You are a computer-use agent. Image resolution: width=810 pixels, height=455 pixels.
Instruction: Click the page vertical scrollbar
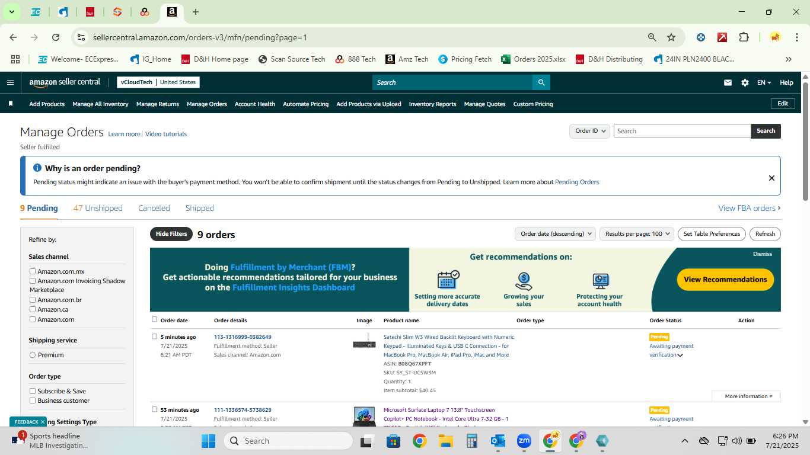tap(805, 142)
